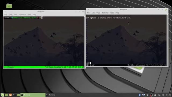Open the notifications bell in the tray
Image resolution: width=172 pixels, height=97 pixels.
click(155, 95)
